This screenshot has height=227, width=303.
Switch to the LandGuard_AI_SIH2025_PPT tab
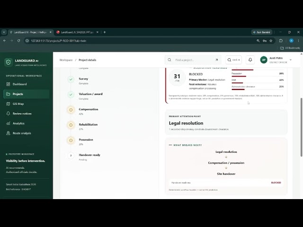77,32
